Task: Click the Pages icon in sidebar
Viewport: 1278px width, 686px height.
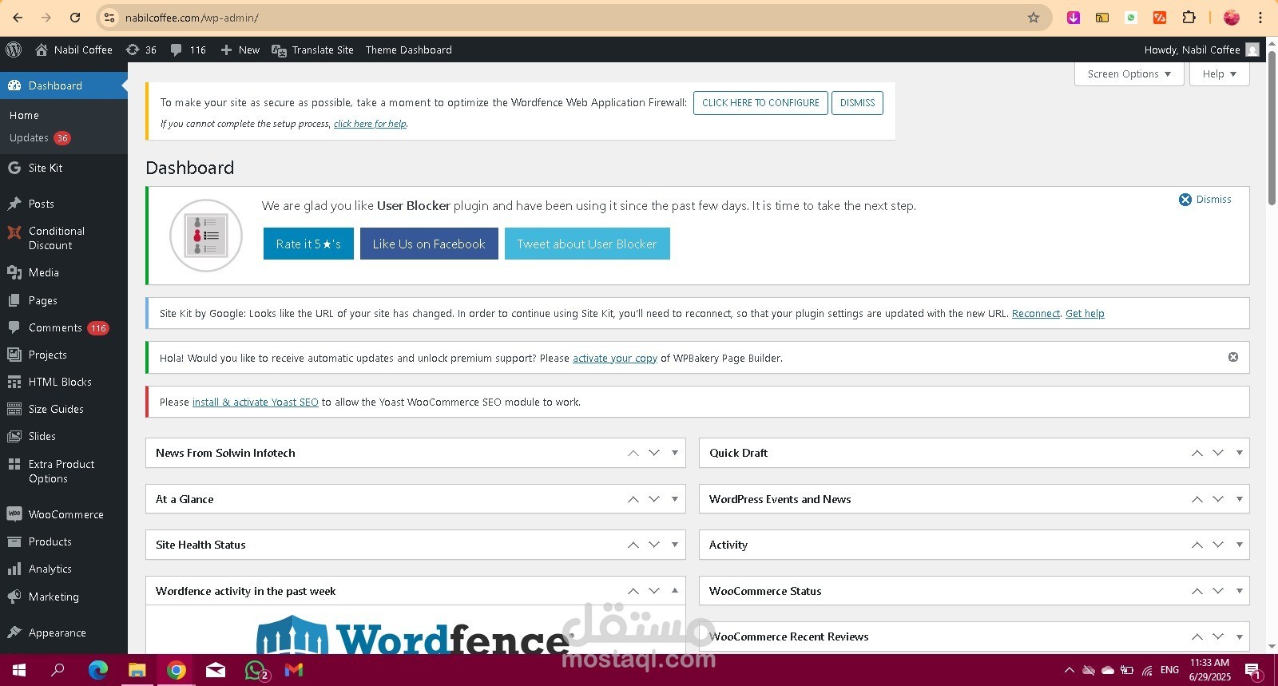Action: point(14,300)
